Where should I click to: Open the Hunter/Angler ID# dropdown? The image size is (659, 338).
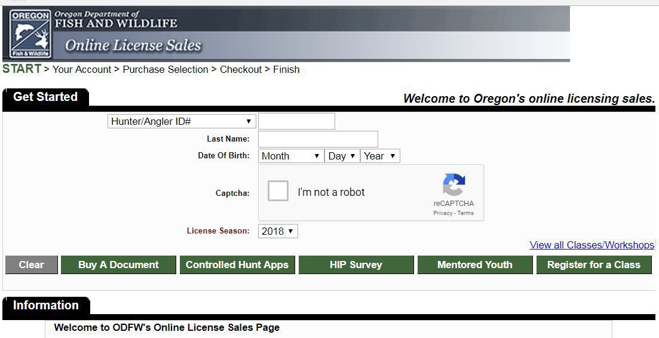(x=182, y=121)
